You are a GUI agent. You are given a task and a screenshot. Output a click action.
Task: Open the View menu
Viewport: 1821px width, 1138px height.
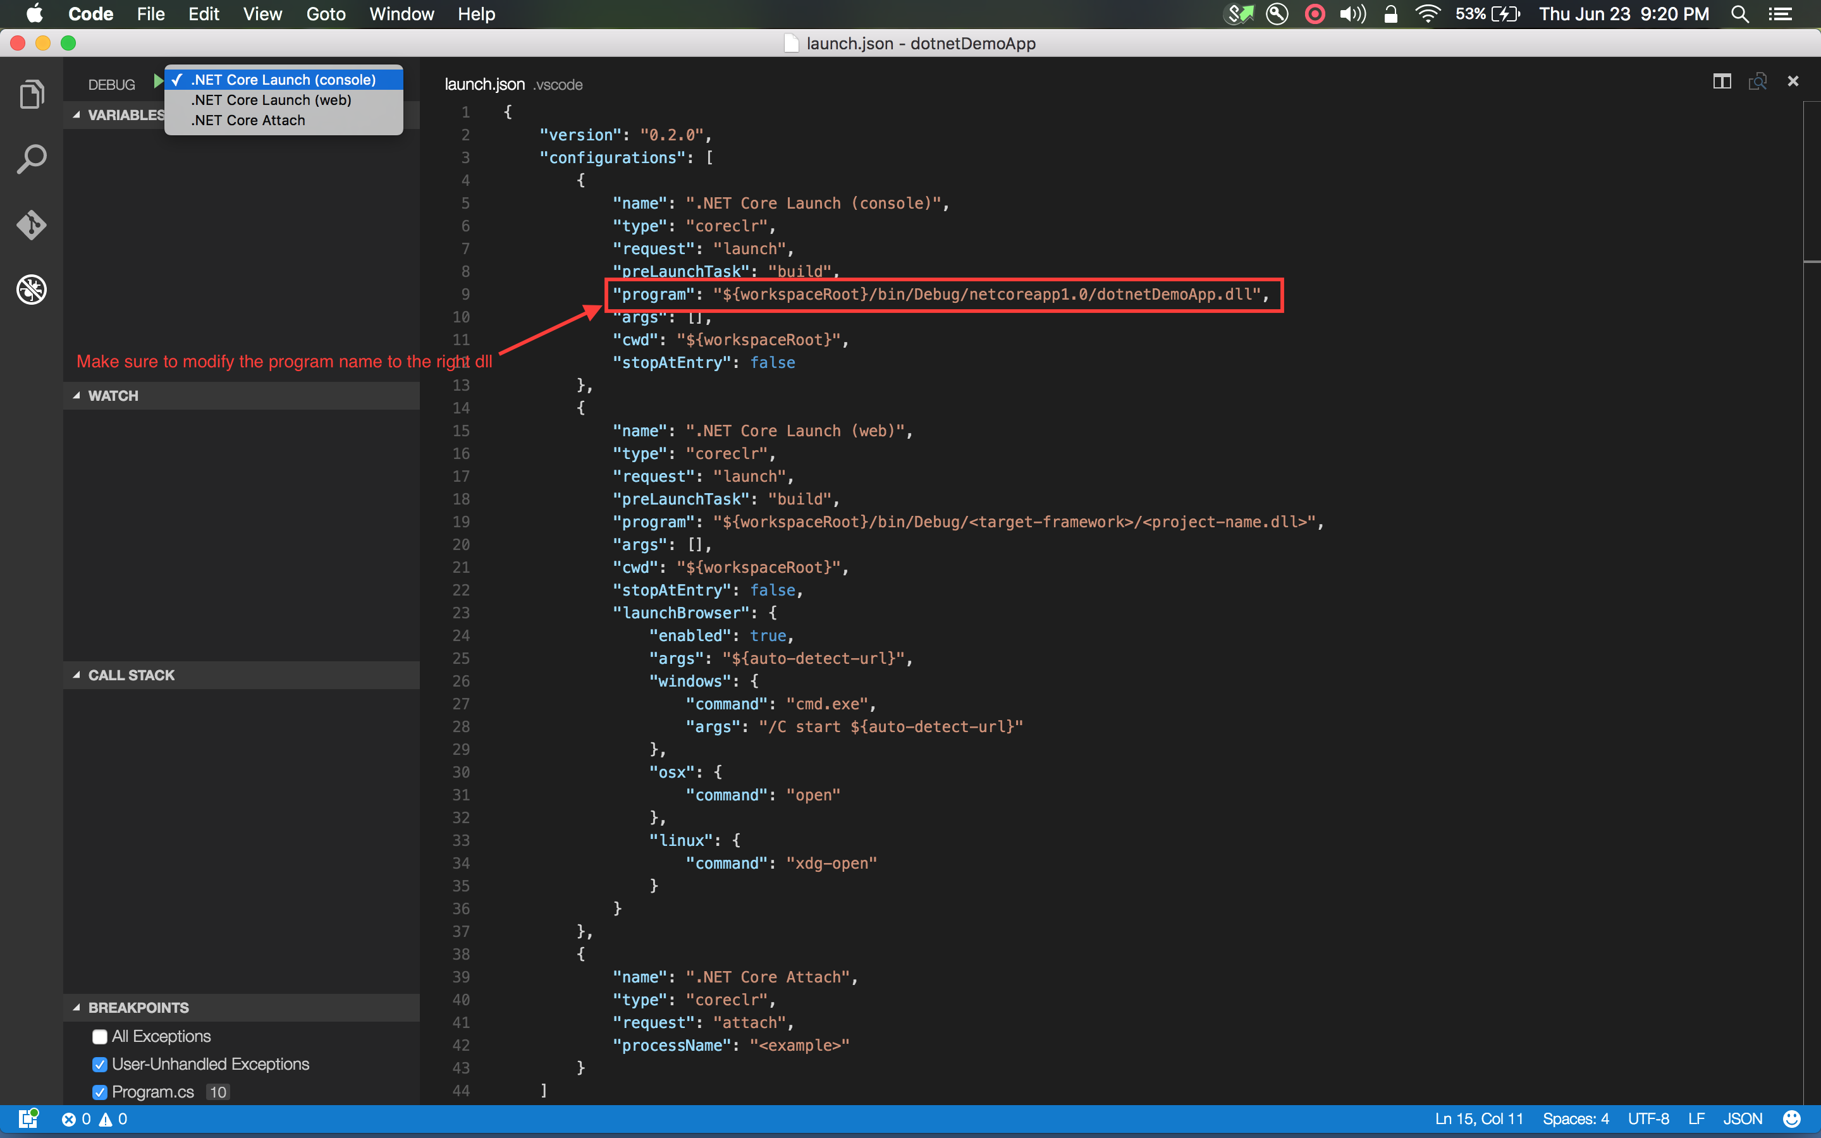(262, 15)
